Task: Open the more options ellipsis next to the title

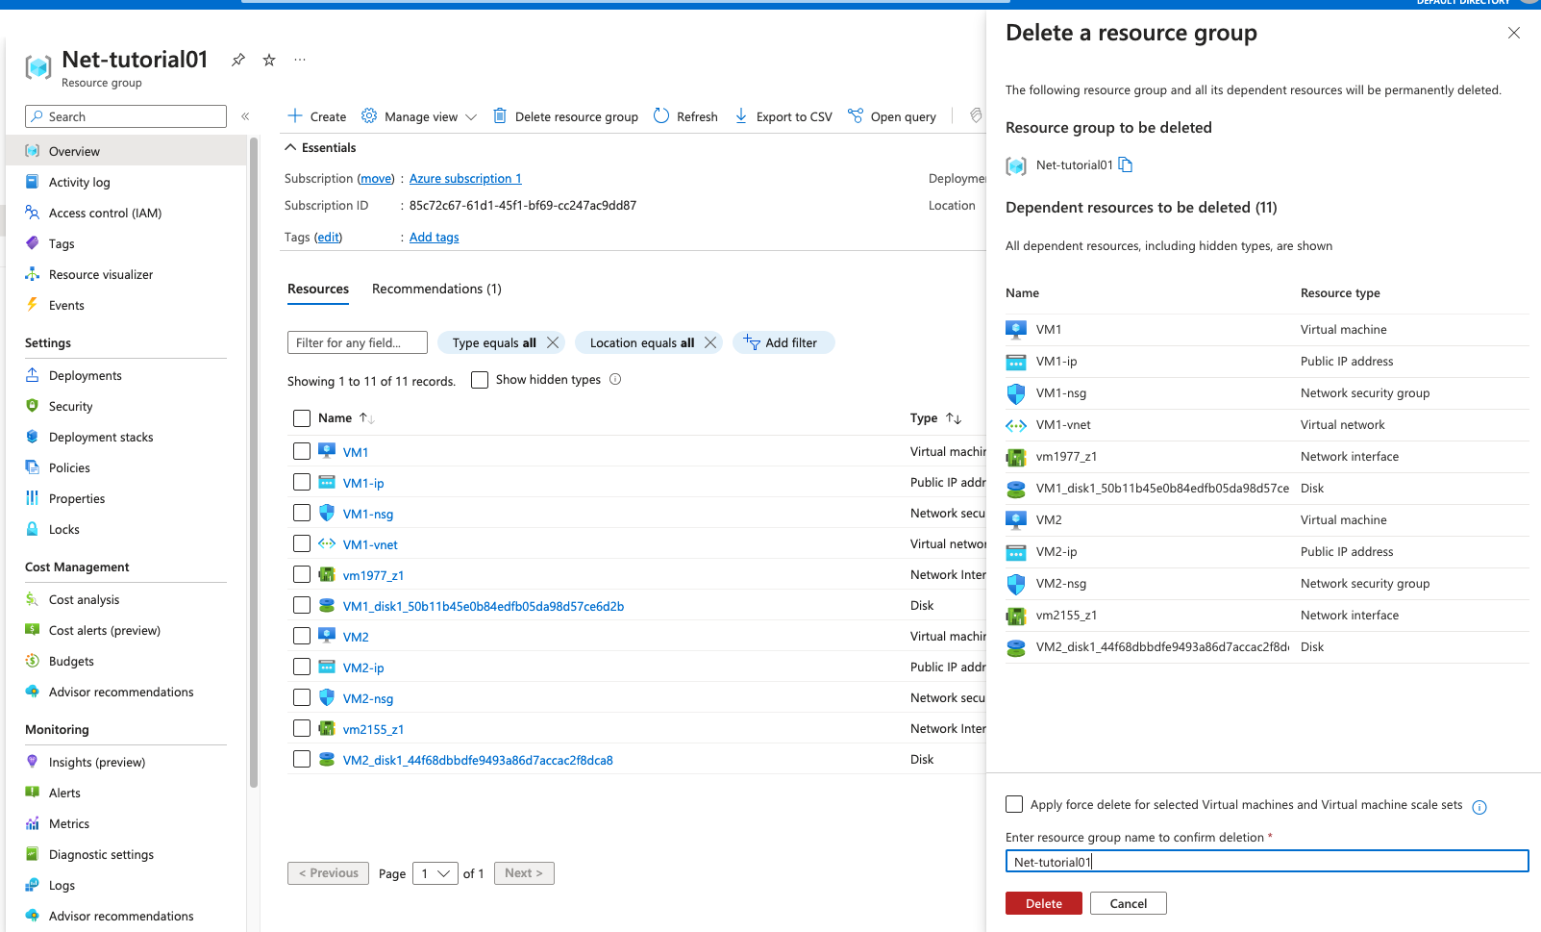Action: coord(300,60)
